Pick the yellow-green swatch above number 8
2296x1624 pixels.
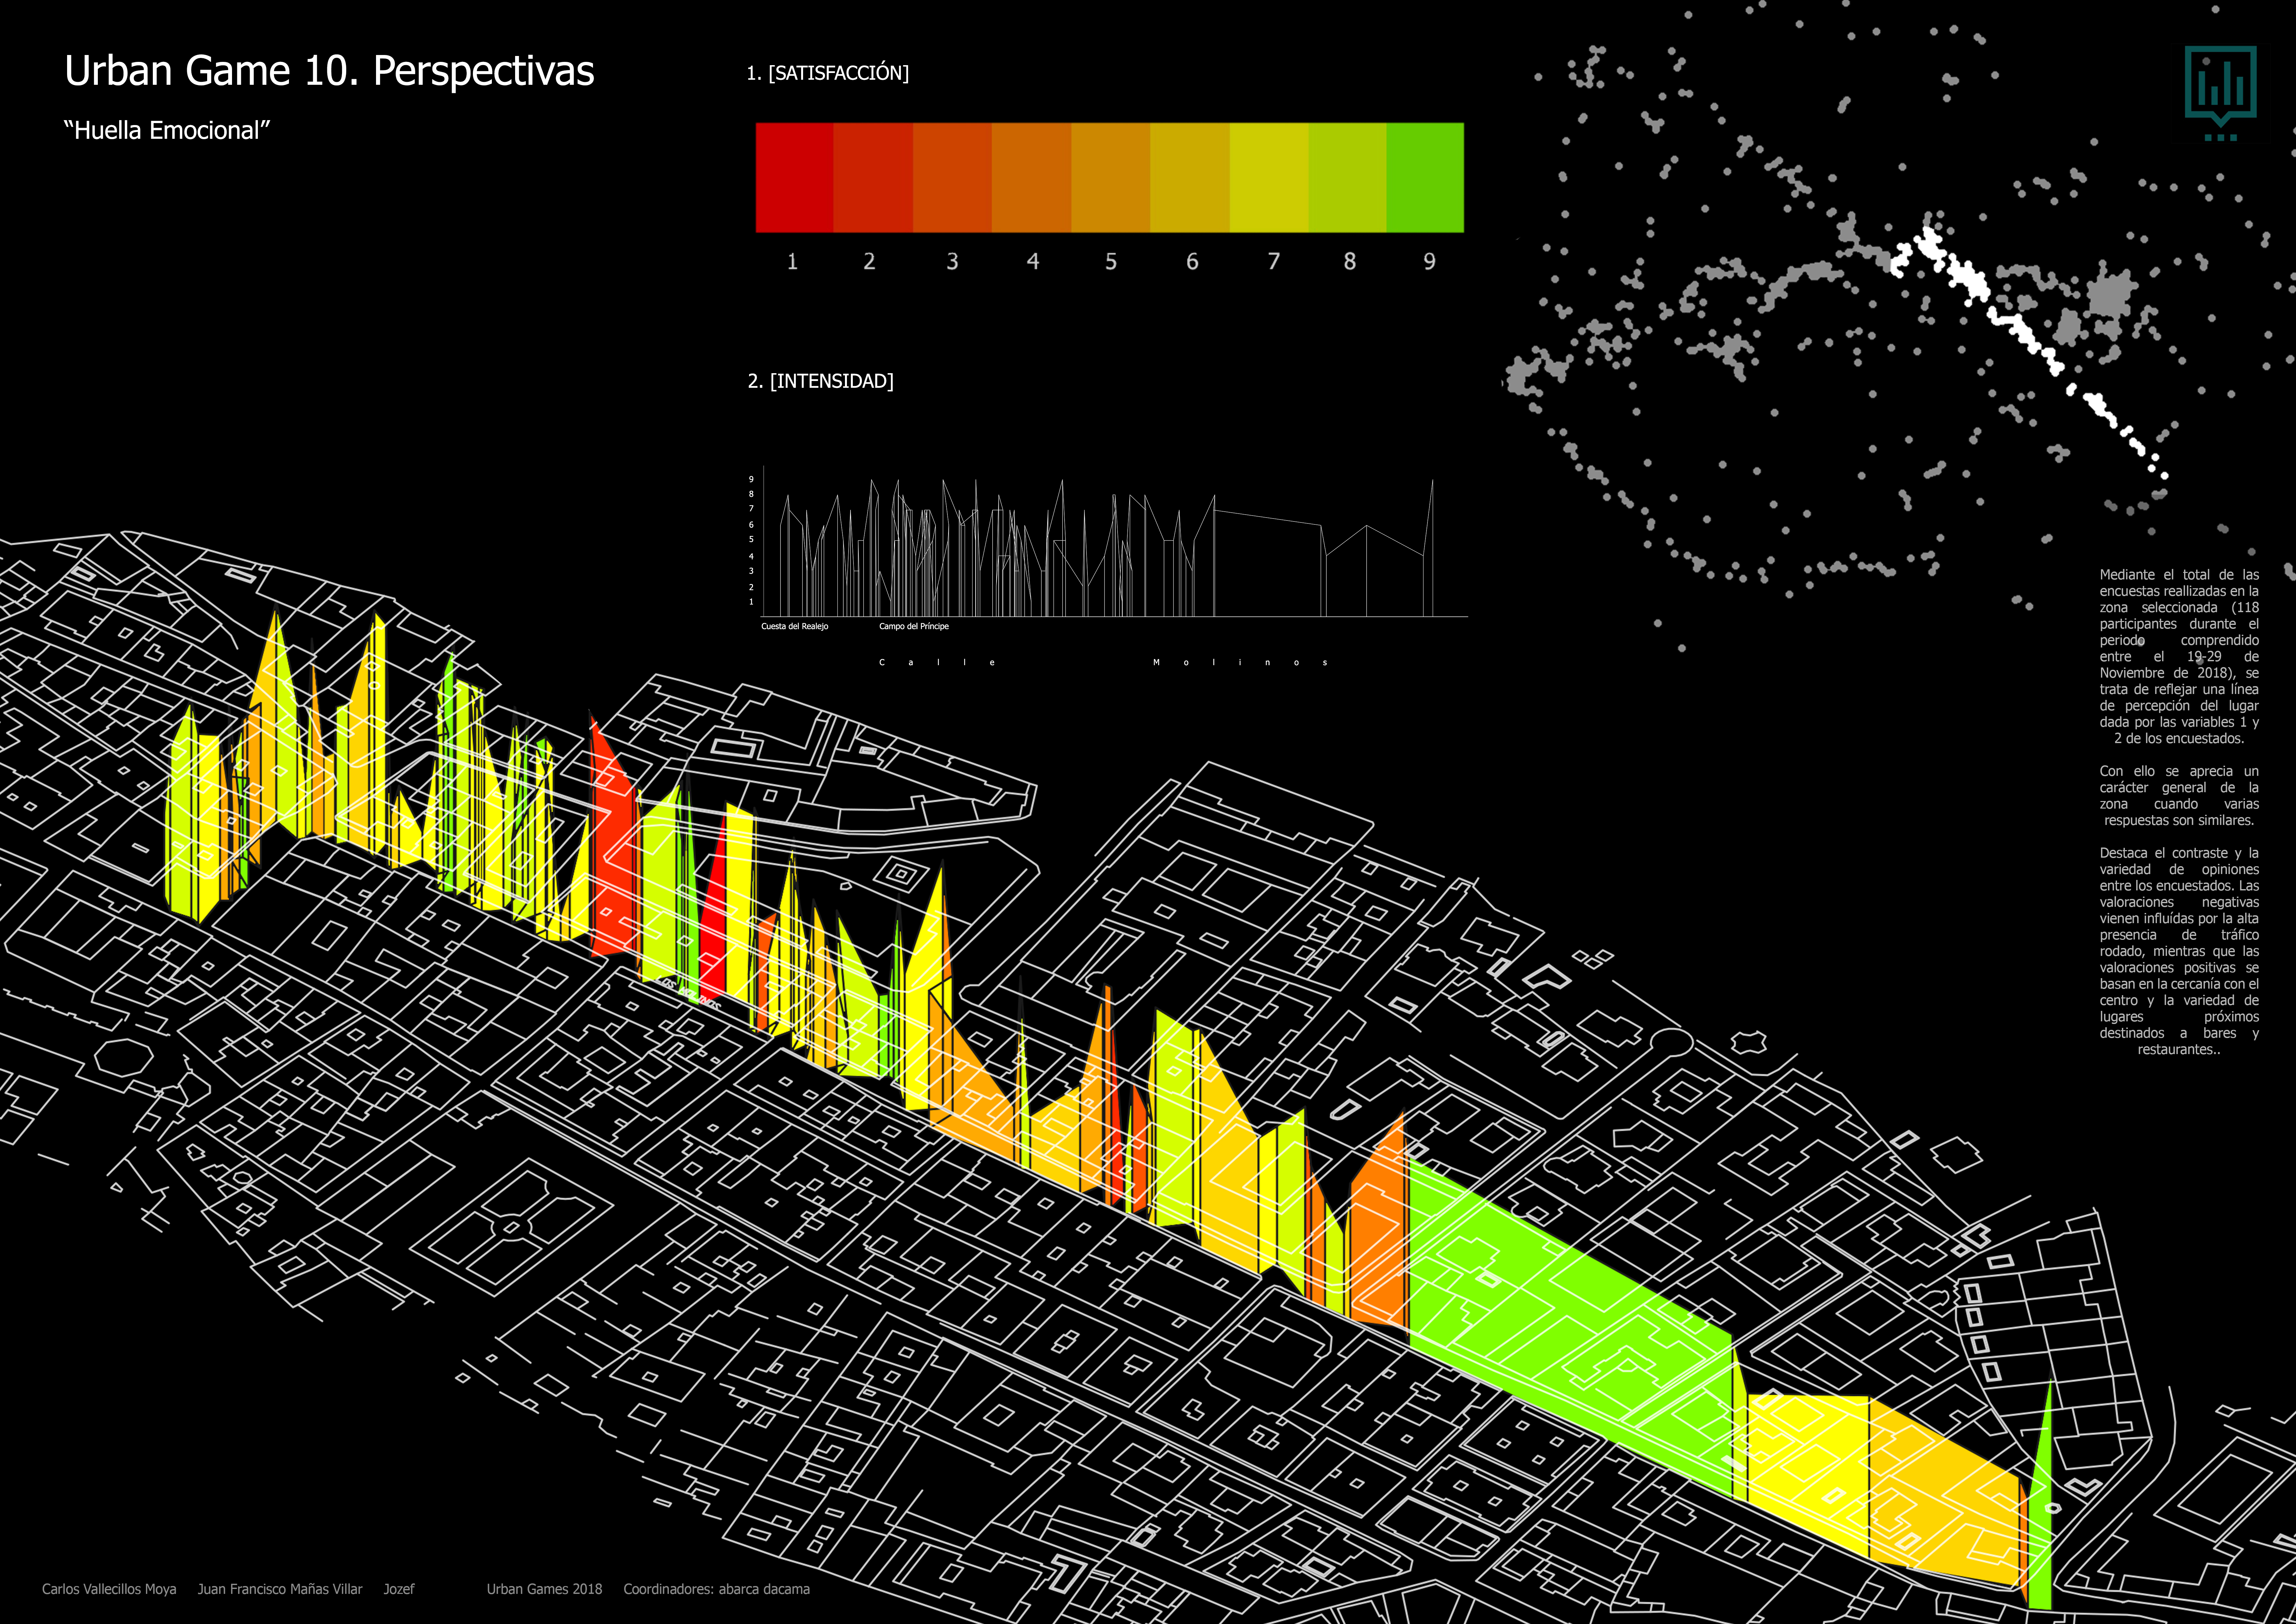tap(1347, 178)
